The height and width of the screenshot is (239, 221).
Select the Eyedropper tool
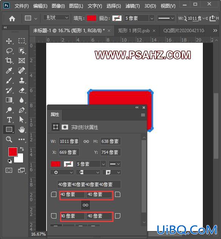click(9, 70)
